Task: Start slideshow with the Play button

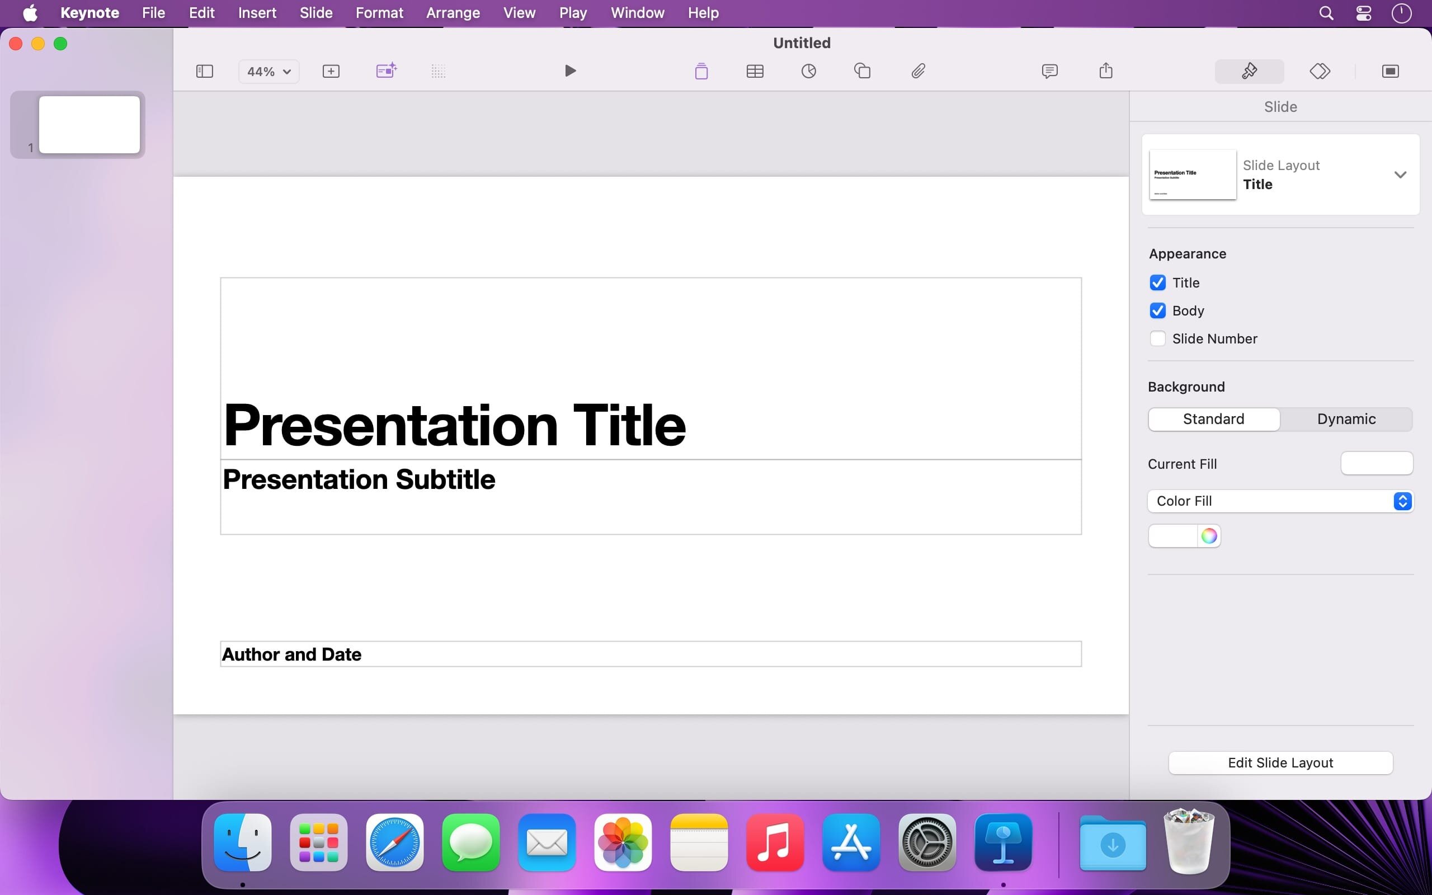Action: pyautogui.click(x=570, y=71)
